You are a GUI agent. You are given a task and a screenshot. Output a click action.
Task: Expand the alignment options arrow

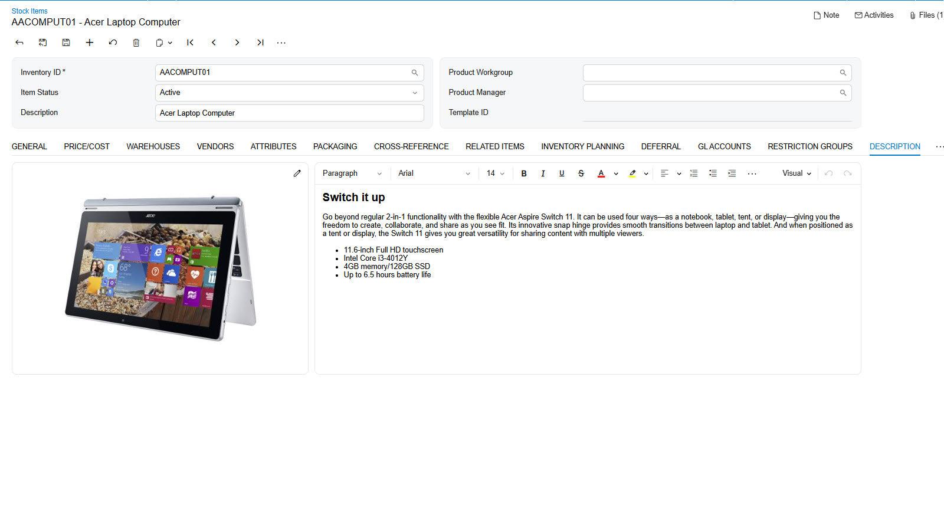[x=679, y=174]
